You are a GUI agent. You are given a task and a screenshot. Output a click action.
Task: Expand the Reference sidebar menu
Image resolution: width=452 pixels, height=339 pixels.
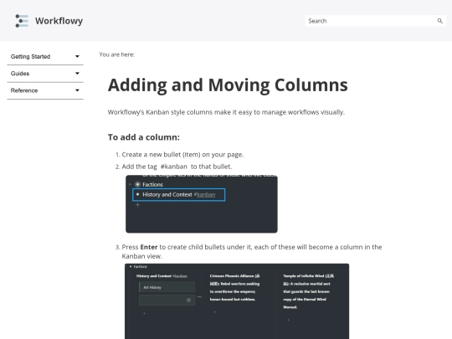(45, 90)
